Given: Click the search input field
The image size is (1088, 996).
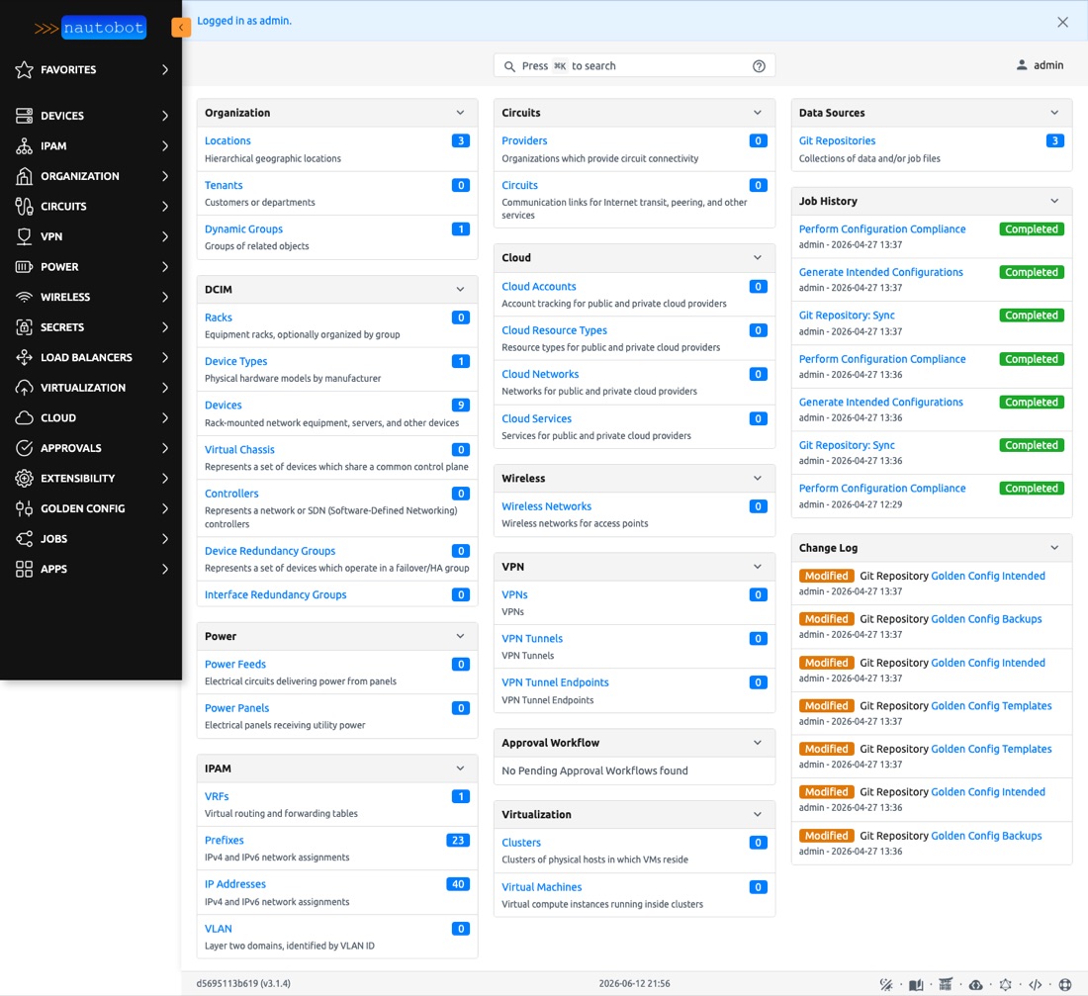Looking at the screenshot, I should coord(634,66).
